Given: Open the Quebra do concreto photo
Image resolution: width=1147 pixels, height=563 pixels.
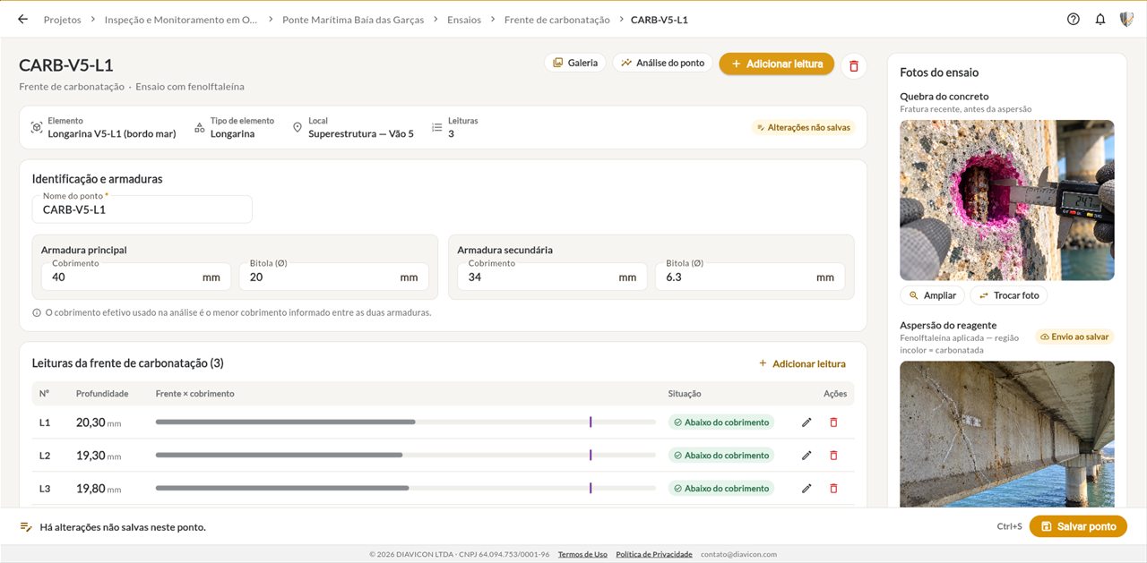Looking at the screenshot, I should click(x=1007, y=200).
